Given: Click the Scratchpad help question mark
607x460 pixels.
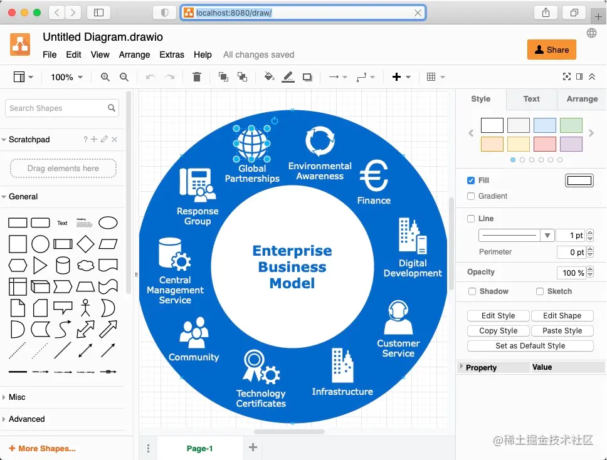Looking at the screenshot, I should pos(85,139).
